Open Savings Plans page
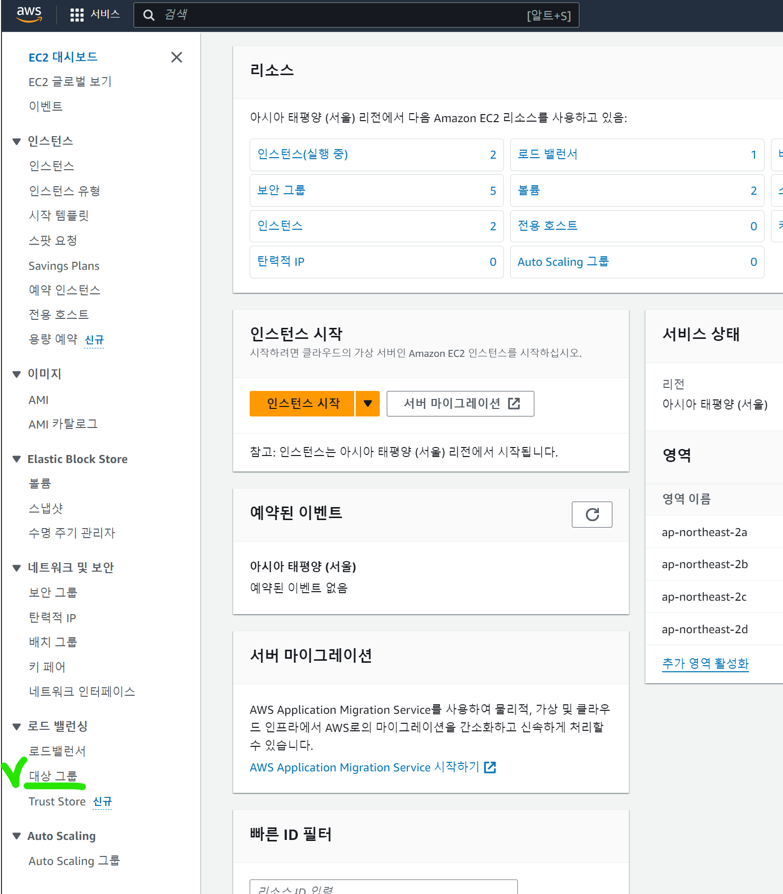 pos(64,266)
